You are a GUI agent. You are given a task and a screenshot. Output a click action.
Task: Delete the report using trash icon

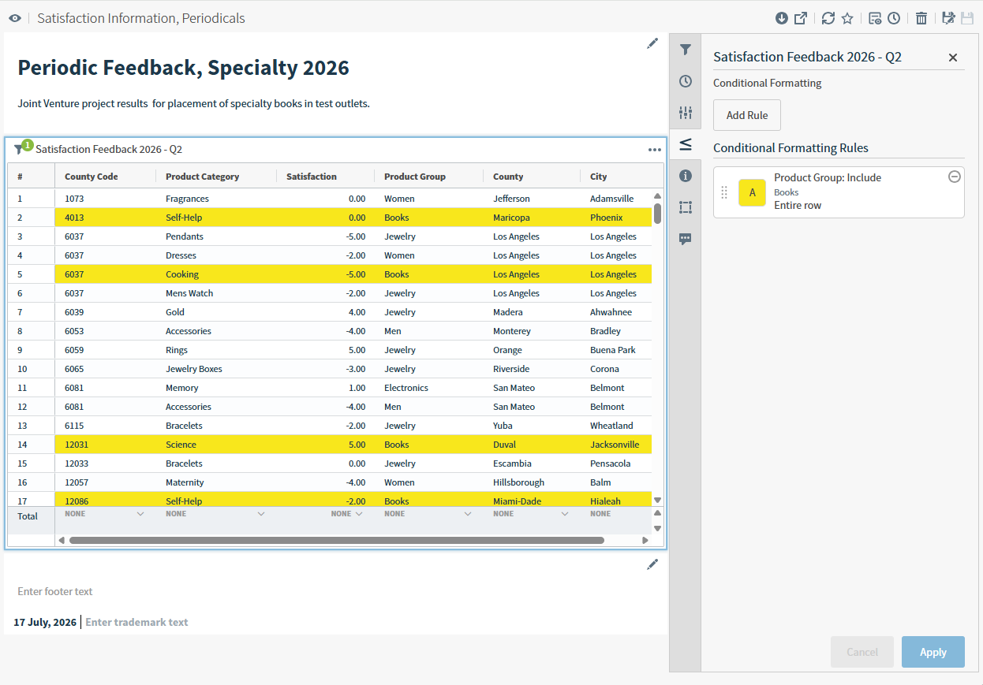point(921,18)
